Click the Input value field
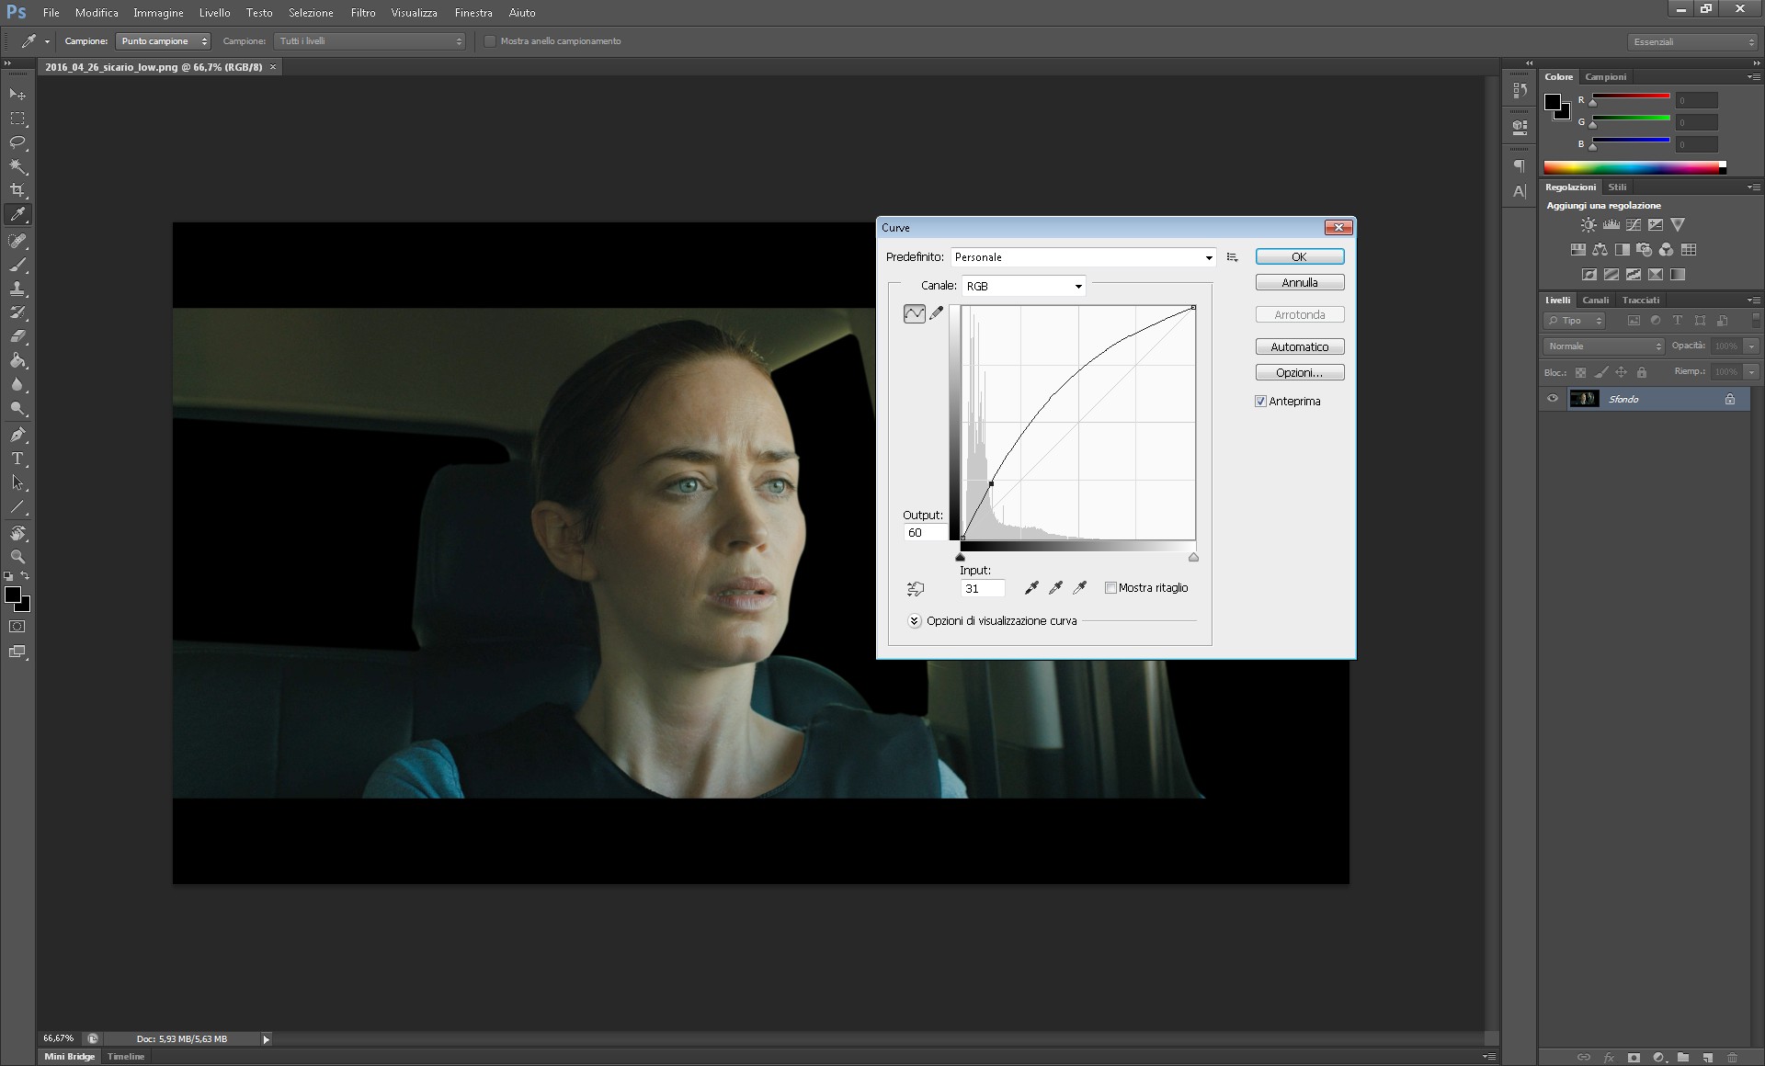1765x1066 pixels. tap(982, 589)
